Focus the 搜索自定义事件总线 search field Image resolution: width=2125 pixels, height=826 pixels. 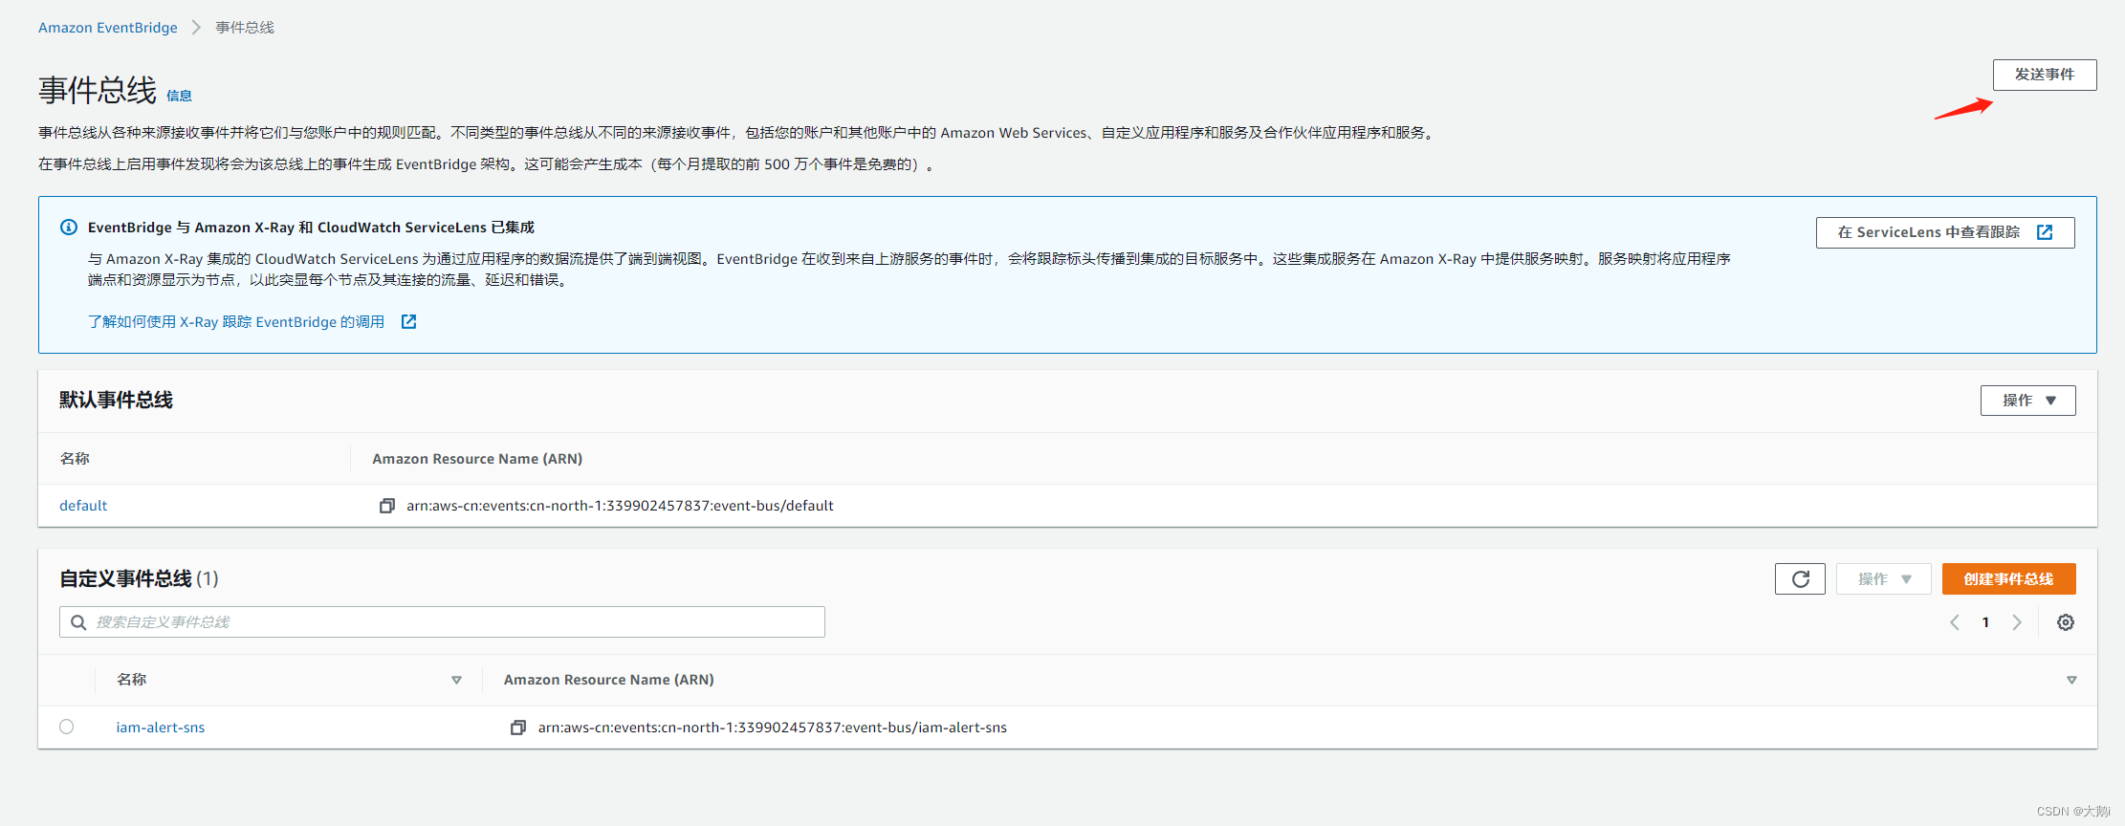[x=442, y=622]
